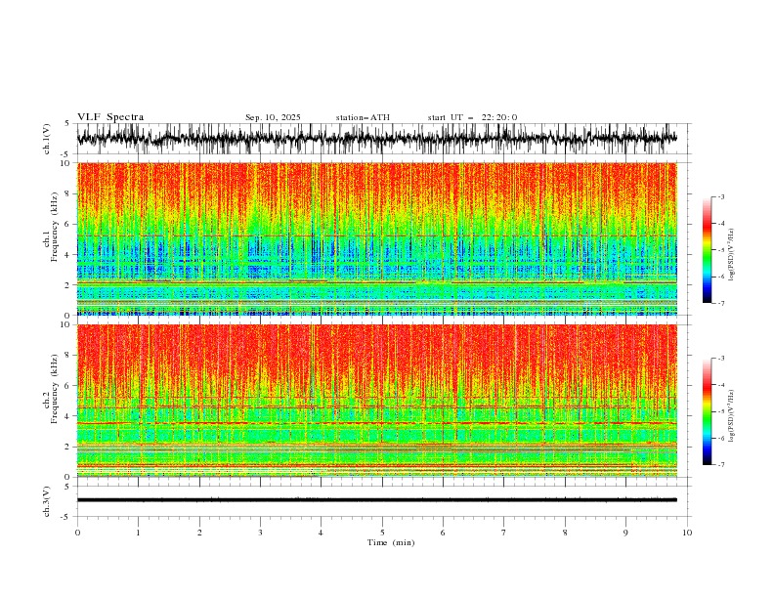The height and width of the screenshot is (598, 774).
Task: Click the ch.1 voltage waveform trace
Action: click(x=376, y=139)
